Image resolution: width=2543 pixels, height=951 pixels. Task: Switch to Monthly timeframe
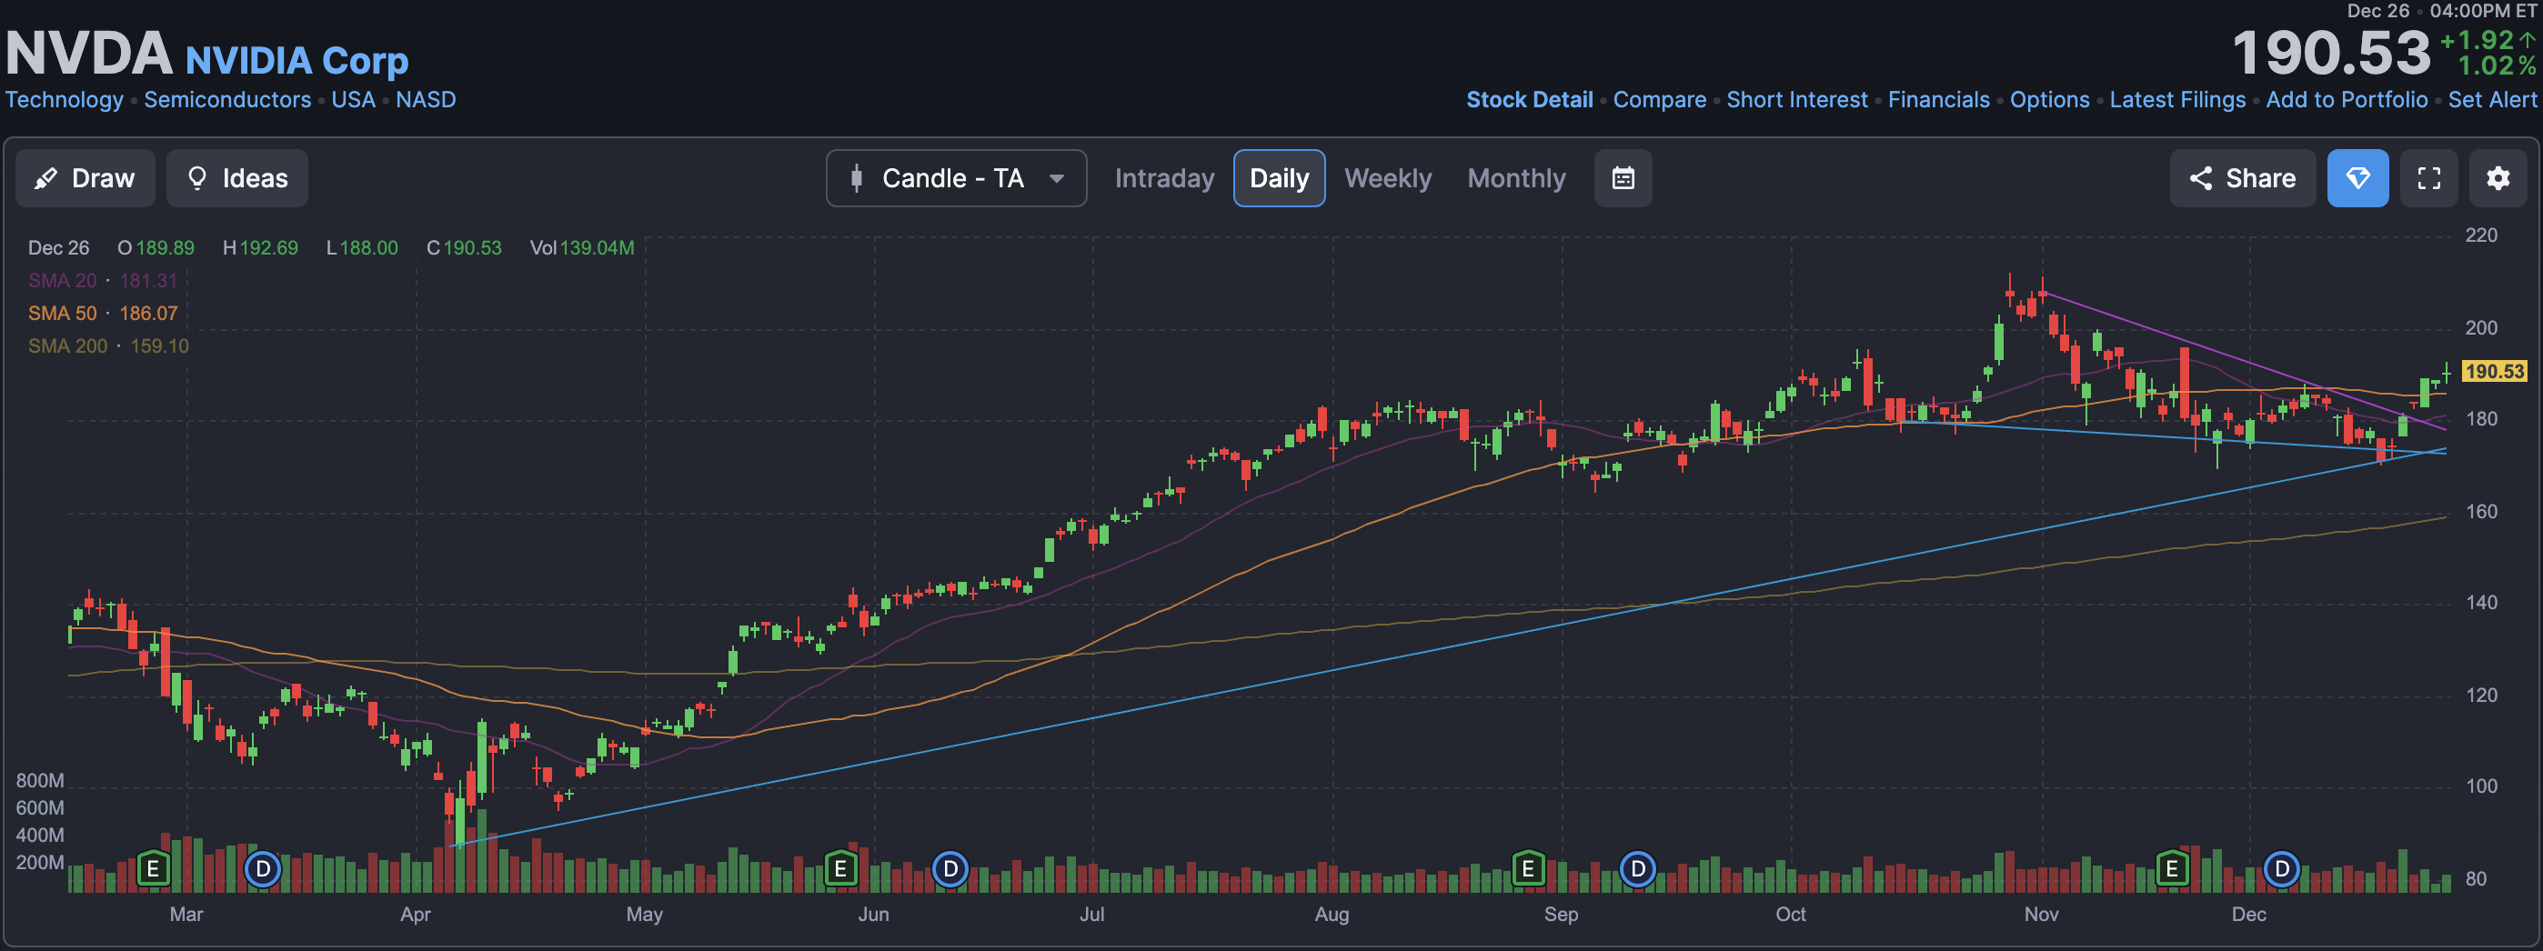pyautogui.click(x=1515, y=178)
